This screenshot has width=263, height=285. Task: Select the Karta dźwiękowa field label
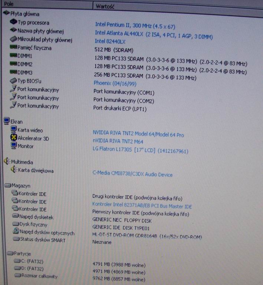(x=36, y=170)
